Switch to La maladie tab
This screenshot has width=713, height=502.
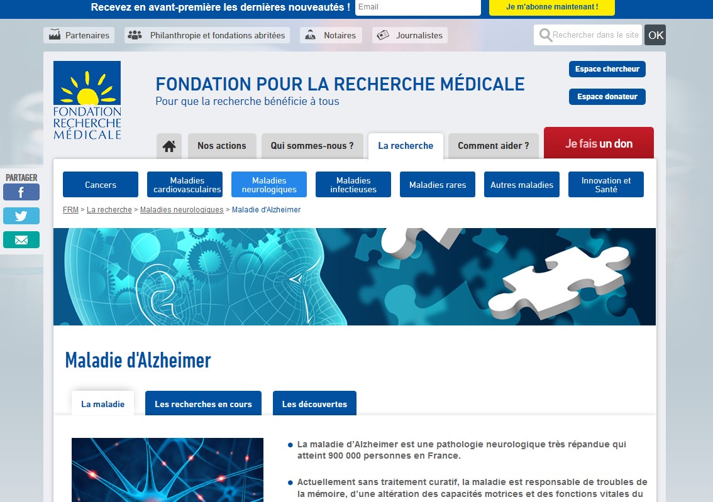point(102,403)
